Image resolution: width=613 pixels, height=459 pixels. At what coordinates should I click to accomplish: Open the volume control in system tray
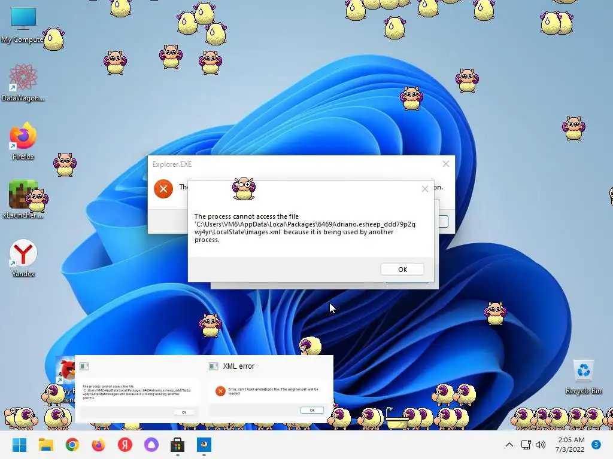coord(541,445)
